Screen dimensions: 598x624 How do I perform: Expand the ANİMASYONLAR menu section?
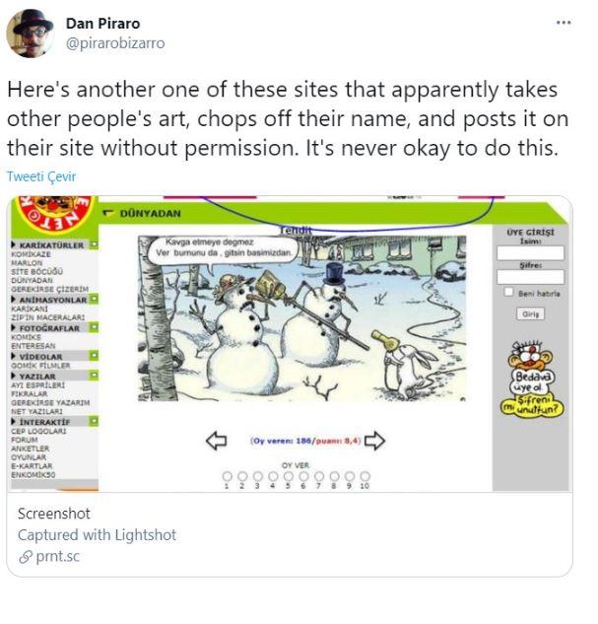53,300
